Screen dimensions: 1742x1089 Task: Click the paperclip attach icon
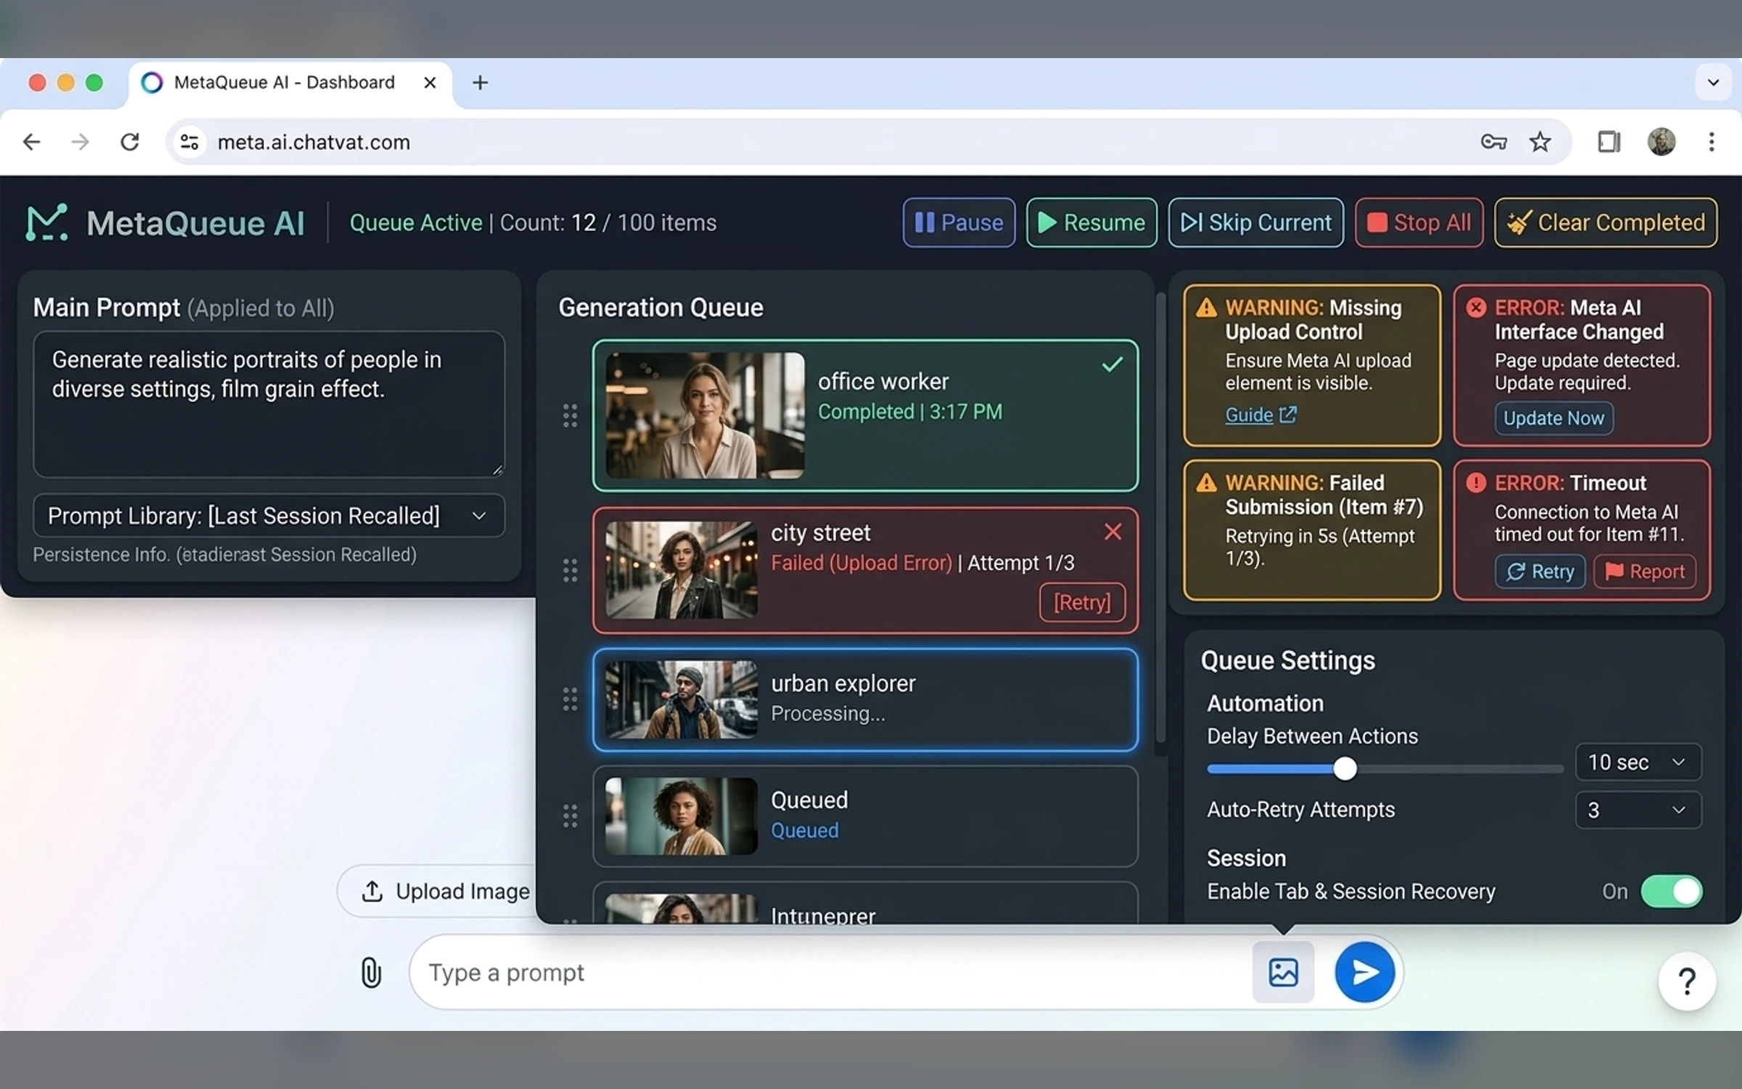371,972
